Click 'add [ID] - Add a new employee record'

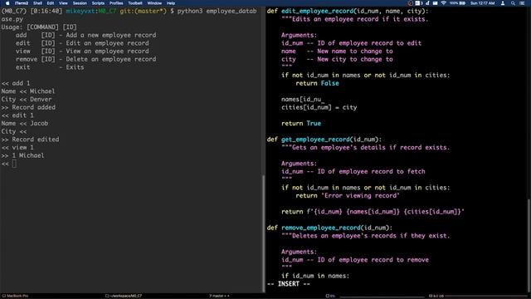point(85,35)
